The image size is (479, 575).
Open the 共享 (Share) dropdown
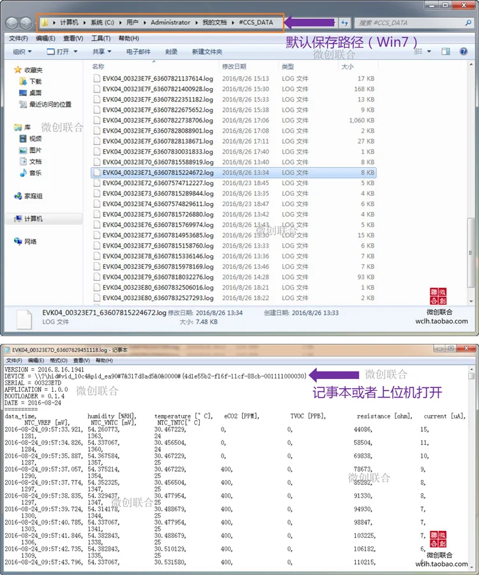click(102, 52)
